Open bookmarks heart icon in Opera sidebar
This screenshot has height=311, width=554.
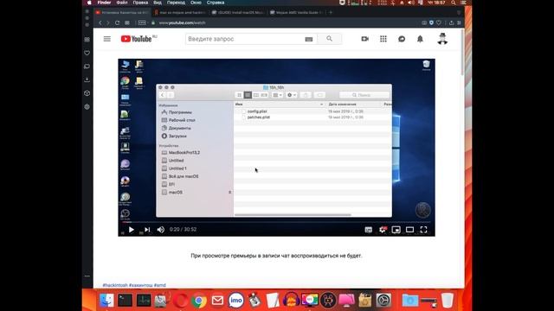click(87, 53)
